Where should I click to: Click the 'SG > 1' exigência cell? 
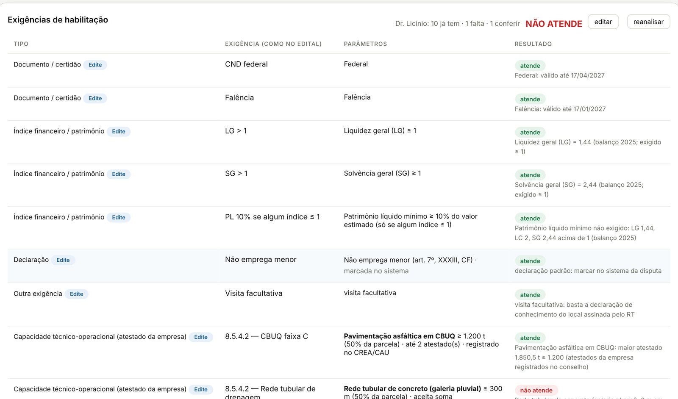pos(236,174)
